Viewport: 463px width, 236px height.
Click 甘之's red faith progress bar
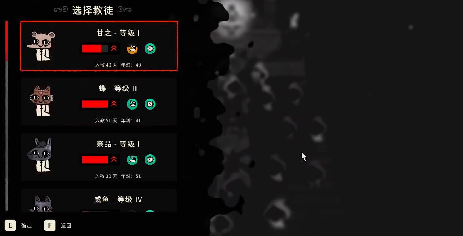point(95,49)
